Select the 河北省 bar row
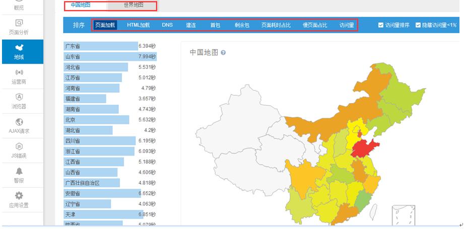This screenshot has width=464, height=229. (x=110, y=67)
